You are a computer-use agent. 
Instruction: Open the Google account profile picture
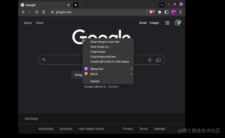(x=178, y=23)
